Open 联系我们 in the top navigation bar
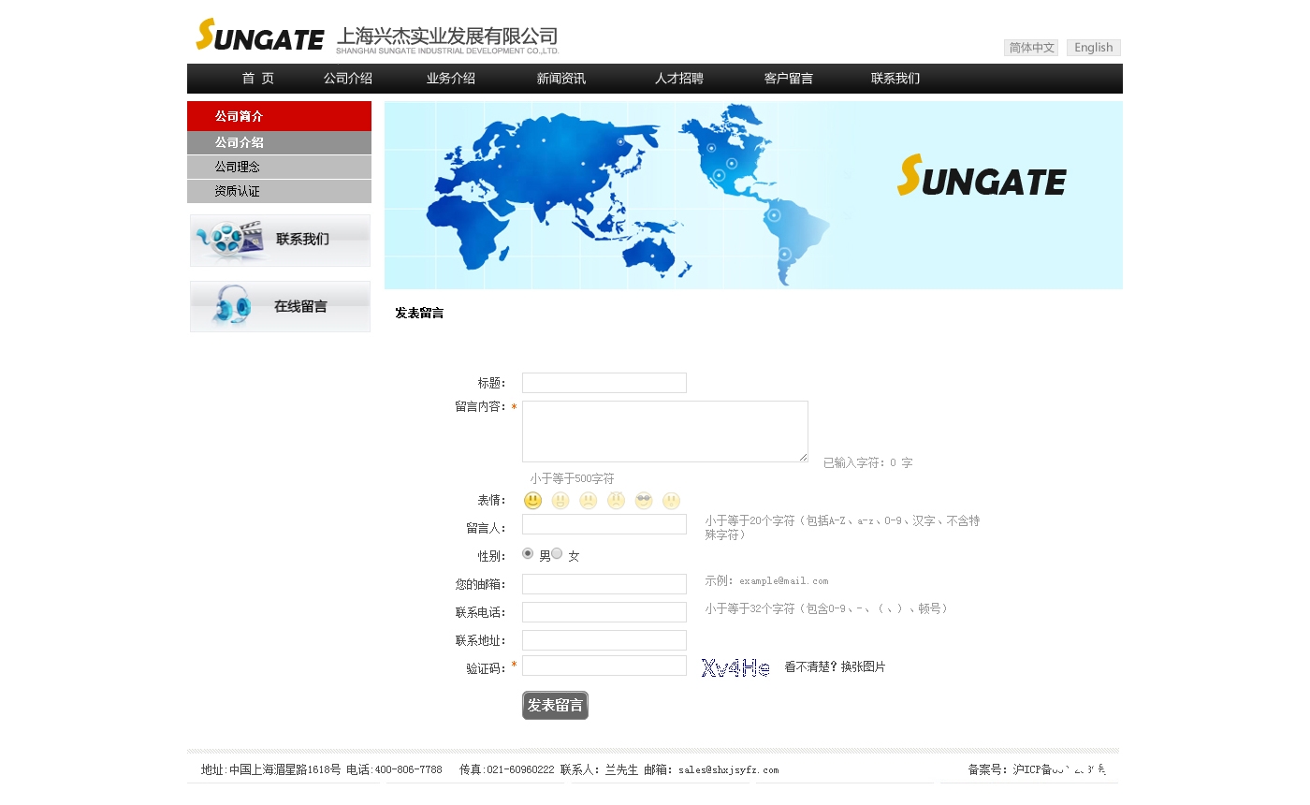Viewport: 1310px width, 805px height. 895,79
